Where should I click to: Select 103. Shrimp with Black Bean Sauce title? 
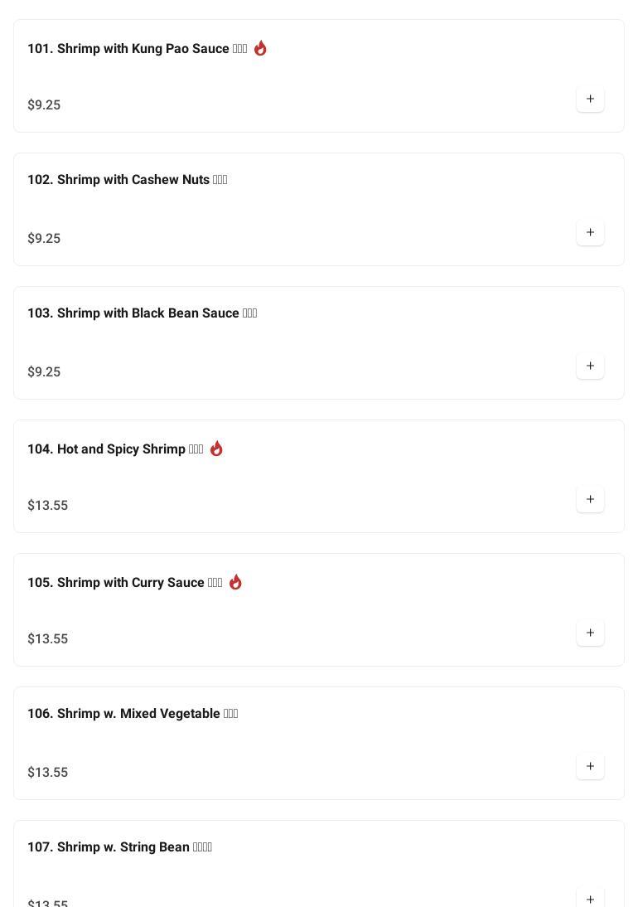click(142, 313)
